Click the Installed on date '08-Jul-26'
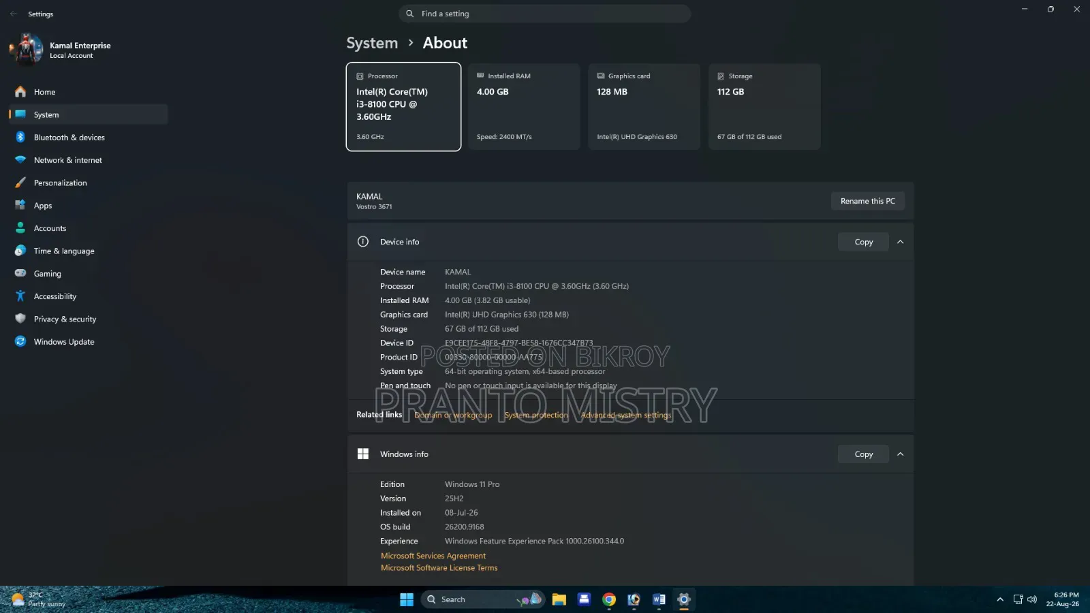The image size is (1090, 613). point(462,513)
